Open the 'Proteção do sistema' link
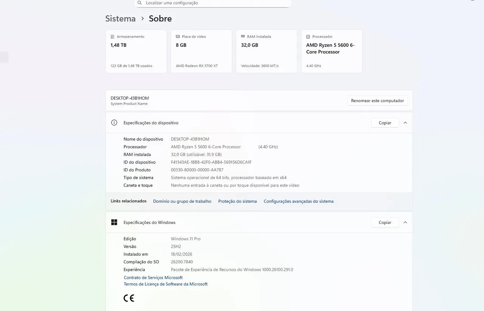The height and width of the screenshot is (311, 484). (x=237, y=201)
